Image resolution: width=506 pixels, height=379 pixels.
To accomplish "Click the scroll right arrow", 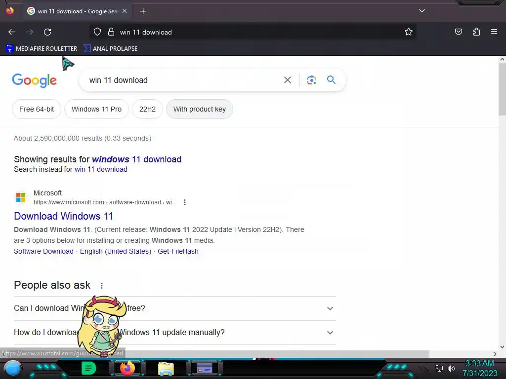I will click(x=495, y=354).
